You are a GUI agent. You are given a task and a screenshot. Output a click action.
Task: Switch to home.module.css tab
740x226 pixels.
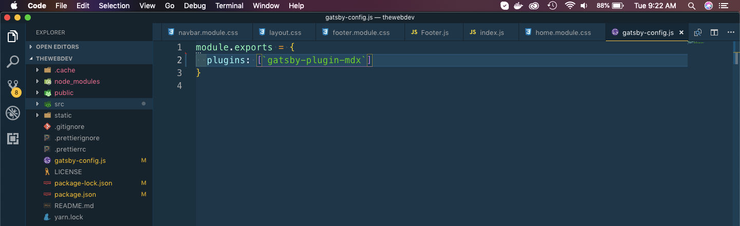pos(562,32)
